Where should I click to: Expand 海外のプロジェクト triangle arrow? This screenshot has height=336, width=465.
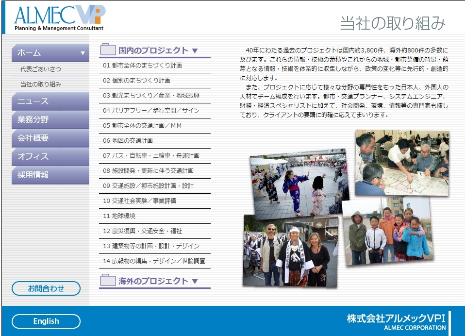(x=195, y=281)
